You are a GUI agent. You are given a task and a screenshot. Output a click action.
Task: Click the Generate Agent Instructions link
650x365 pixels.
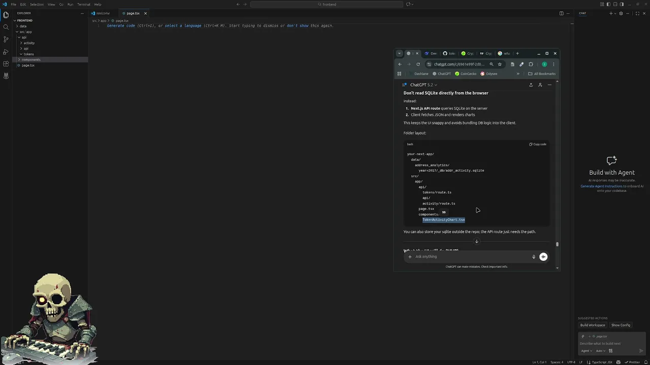(601, 187)
